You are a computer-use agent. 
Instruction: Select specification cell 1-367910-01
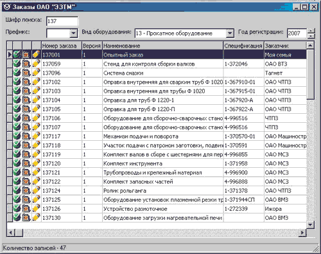(x=243, y=82)
